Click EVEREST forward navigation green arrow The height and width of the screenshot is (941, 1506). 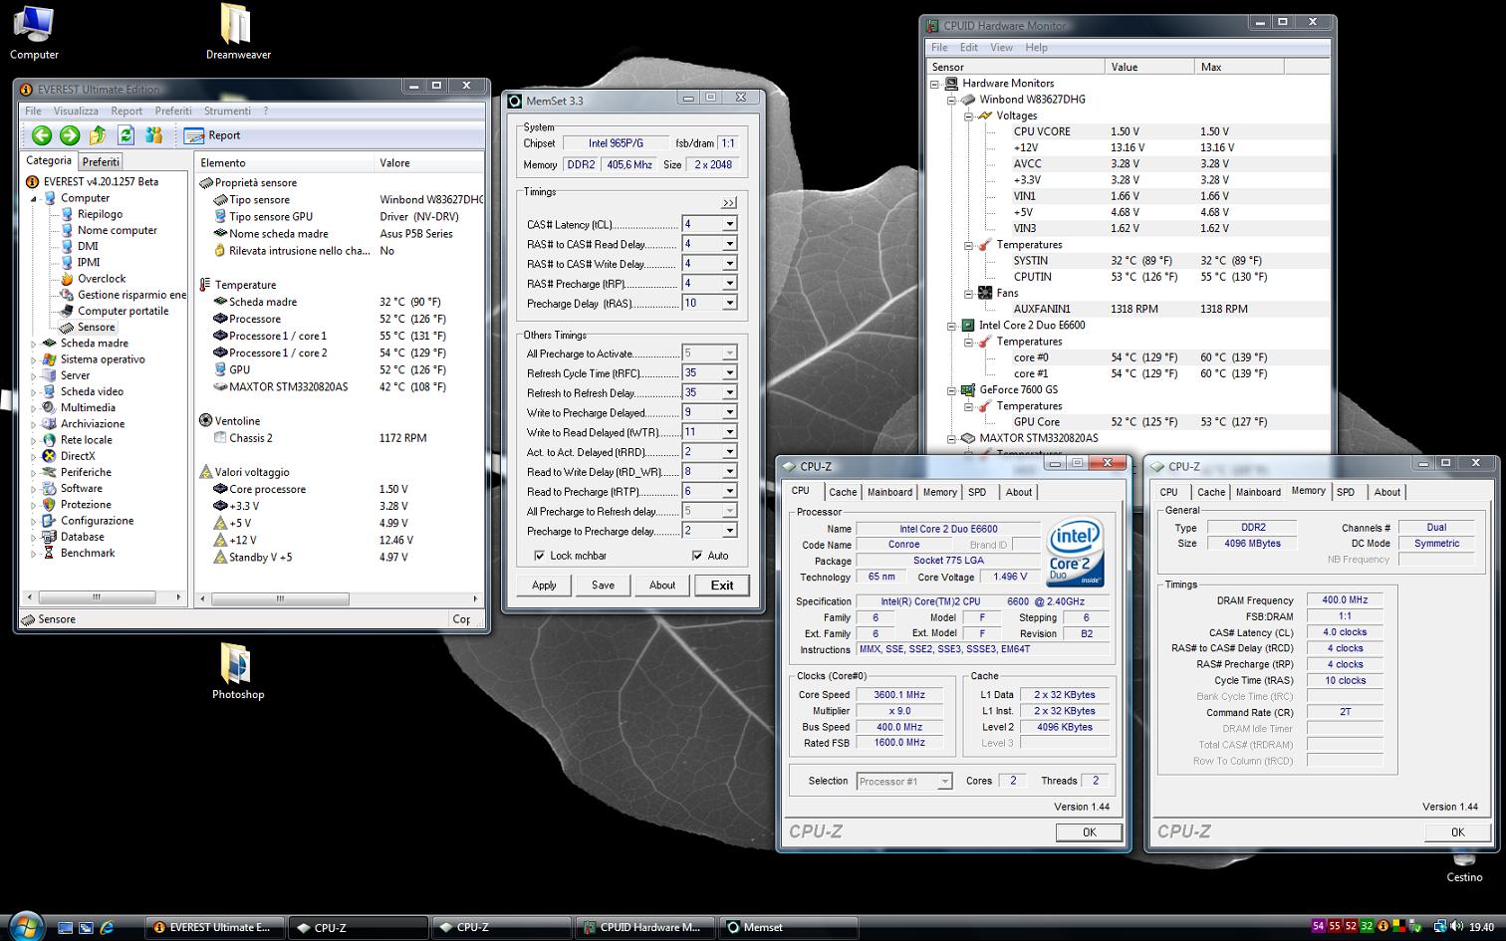[70, 135]
